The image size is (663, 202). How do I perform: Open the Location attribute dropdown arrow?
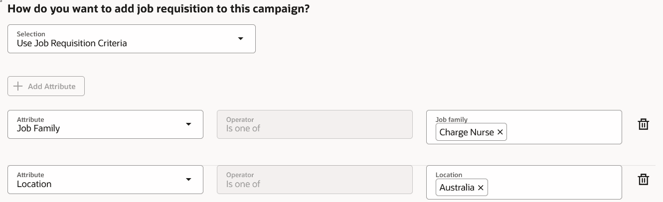(x=188, y=179)
